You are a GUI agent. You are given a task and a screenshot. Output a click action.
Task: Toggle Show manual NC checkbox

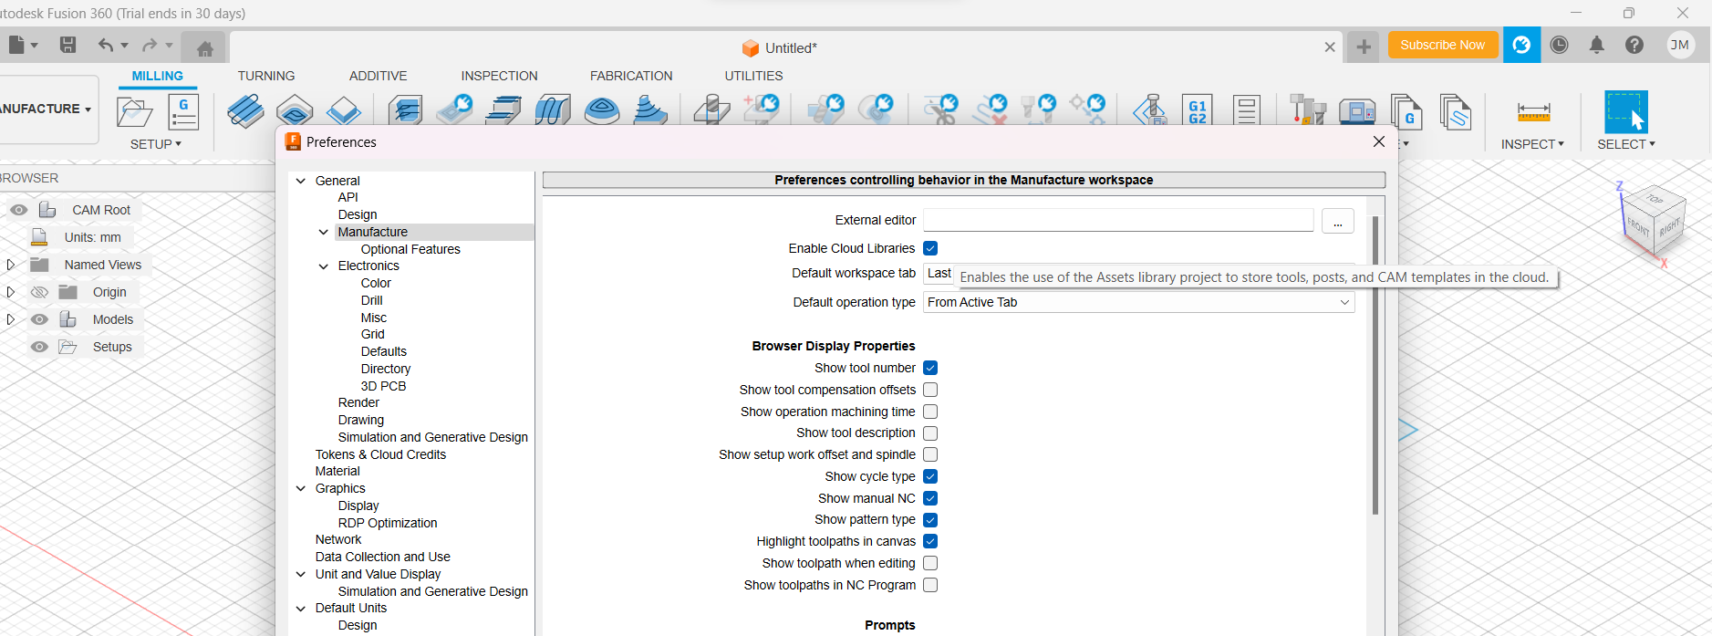tap(930, 498)
